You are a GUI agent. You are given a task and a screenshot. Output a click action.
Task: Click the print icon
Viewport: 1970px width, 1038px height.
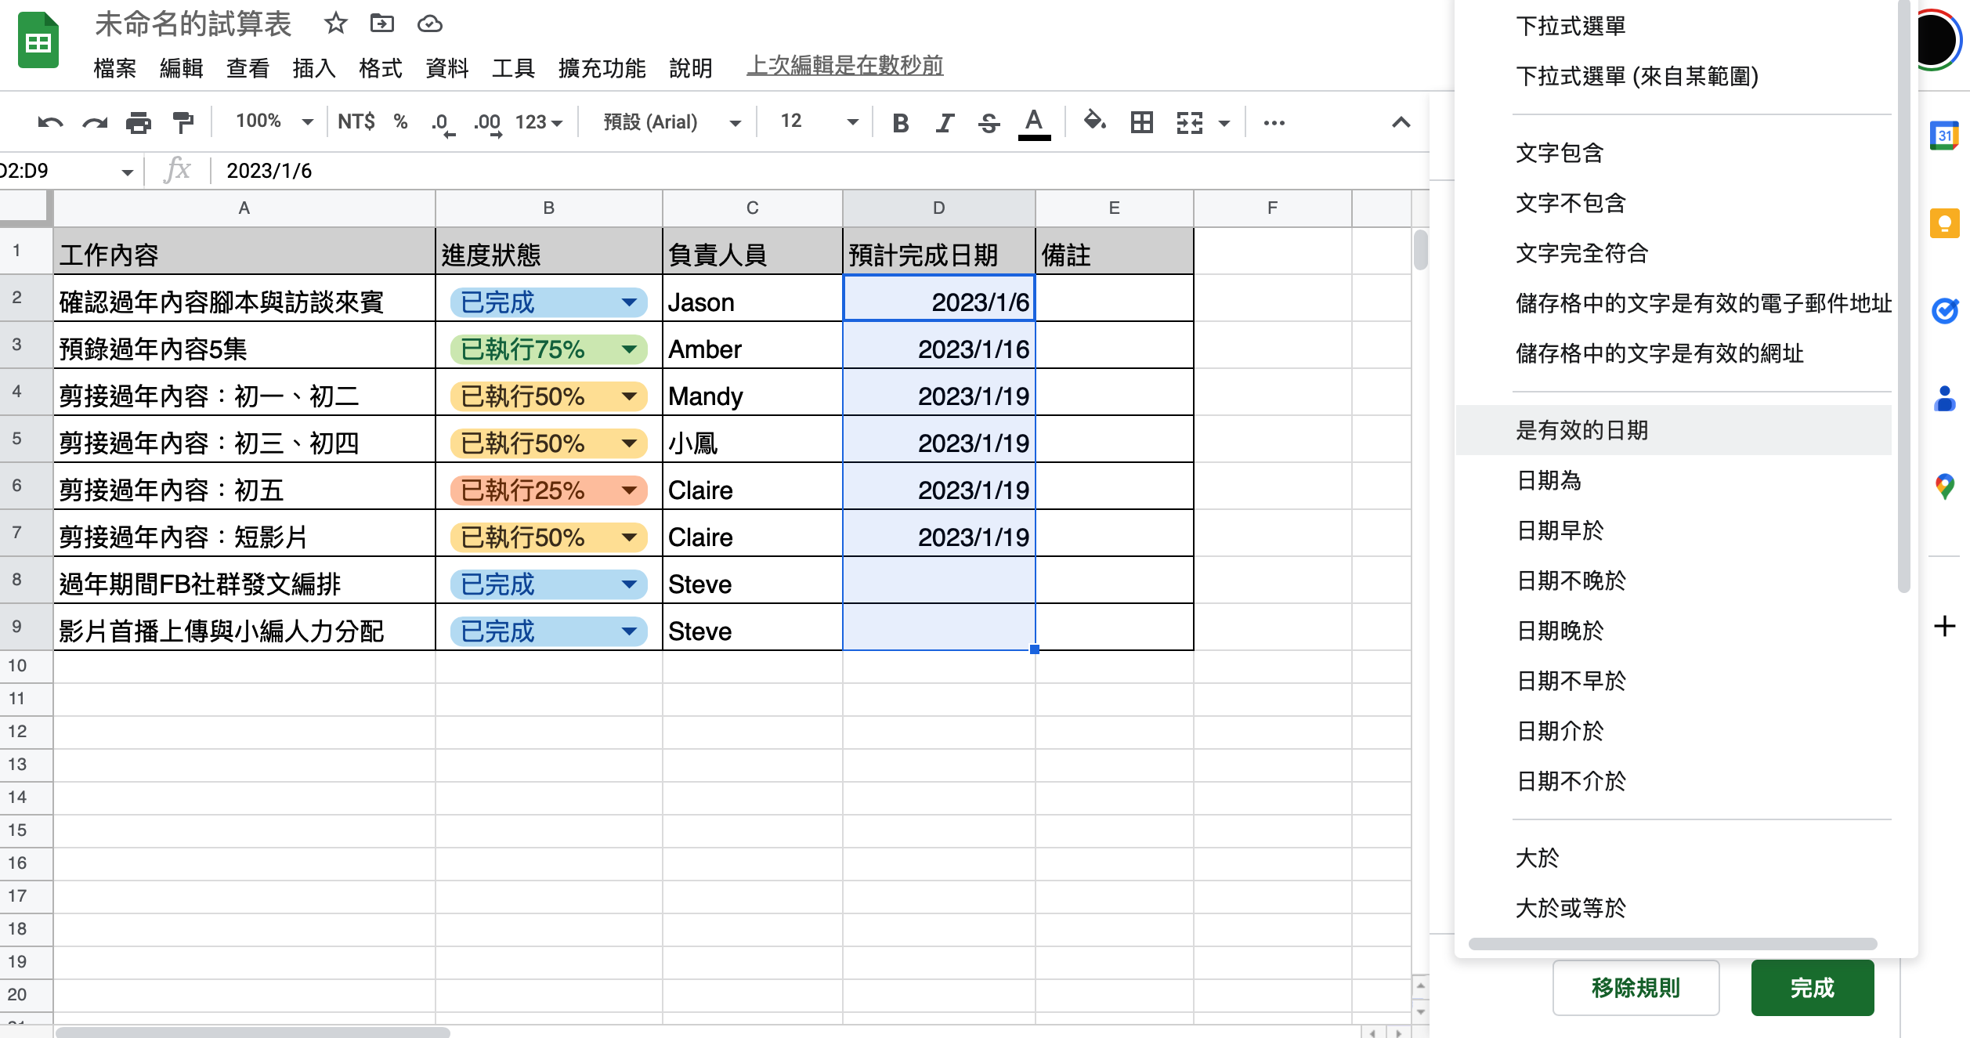click(x=139, y=122)
